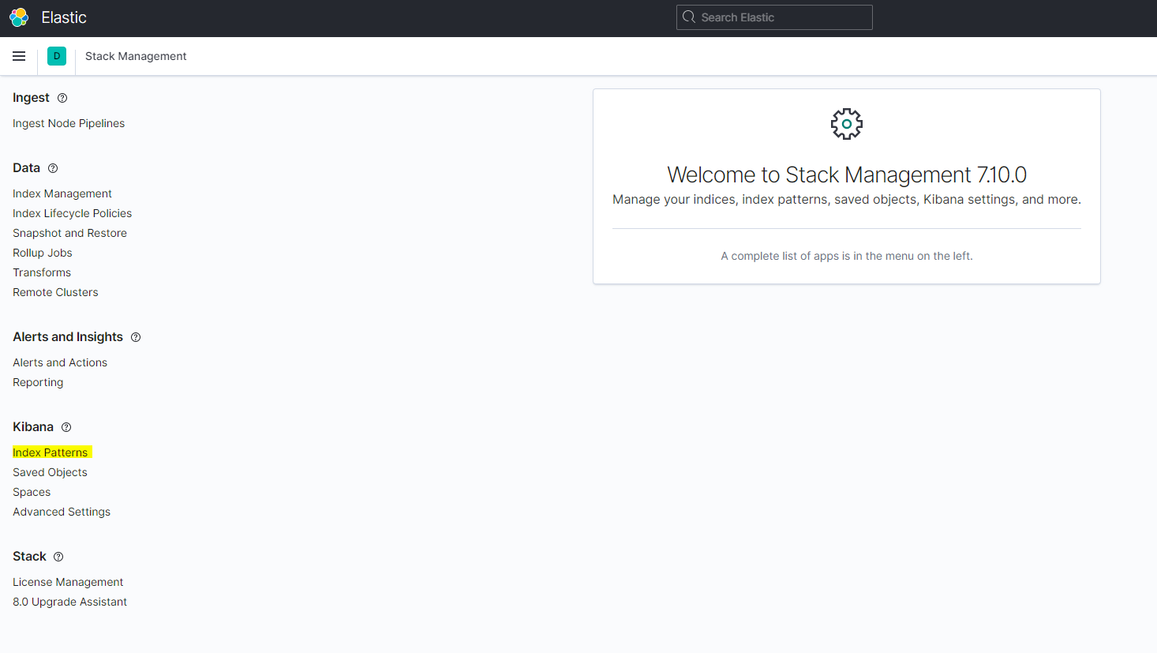Open Rollup Jobs
The height and width of the screenshot is (653, 1157).
pyautogui.click(x=43, y=253)
